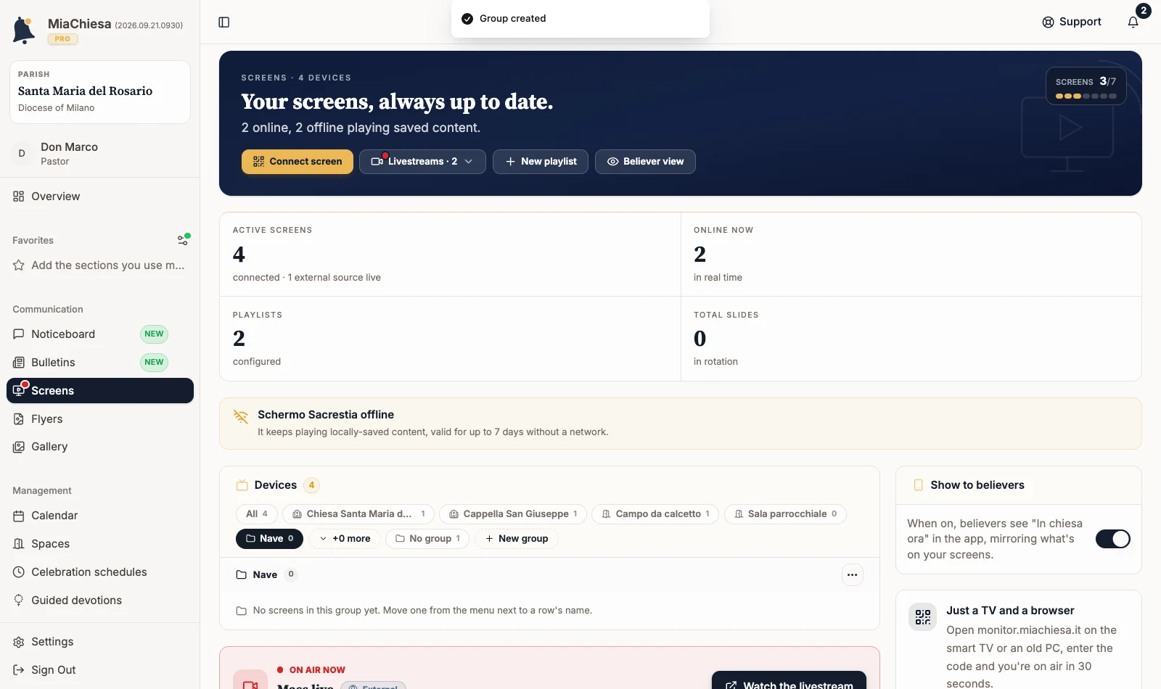Click the Online Now stat

(911, 255)
